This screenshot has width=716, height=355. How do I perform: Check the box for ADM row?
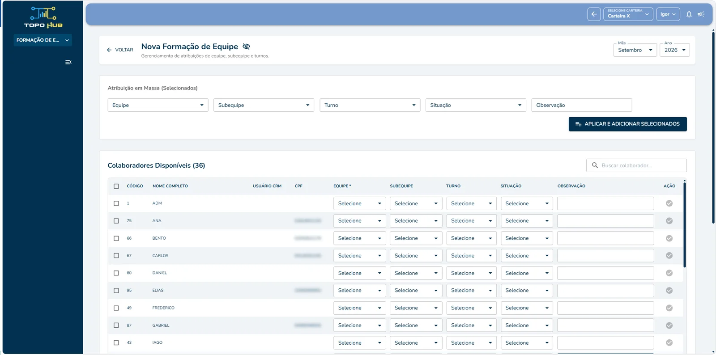(116, 203)
